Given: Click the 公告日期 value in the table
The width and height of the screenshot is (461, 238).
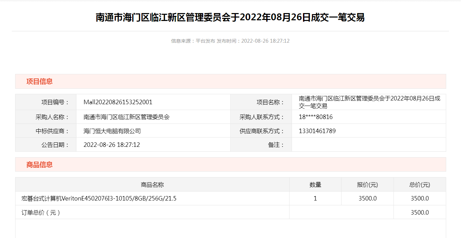Looking at the screenshot, I should [112, 145].
